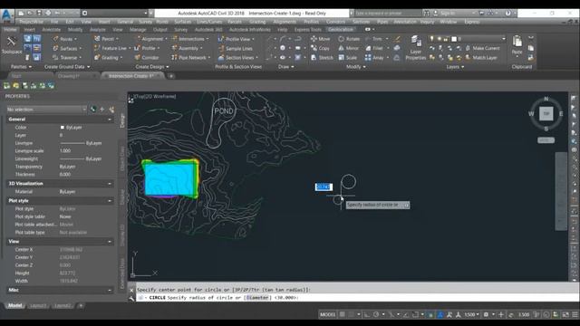The height and width of the screenshot is (326, 580).
Task: Collapse the Plot style section in Properties
Action: point(110,201)
